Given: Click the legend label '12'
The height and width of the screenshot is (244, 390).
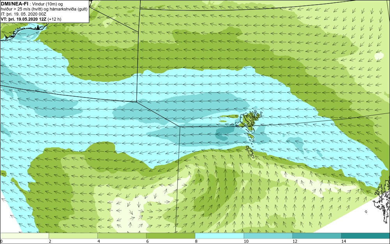Looking at the screenshot, I should 295,241.
